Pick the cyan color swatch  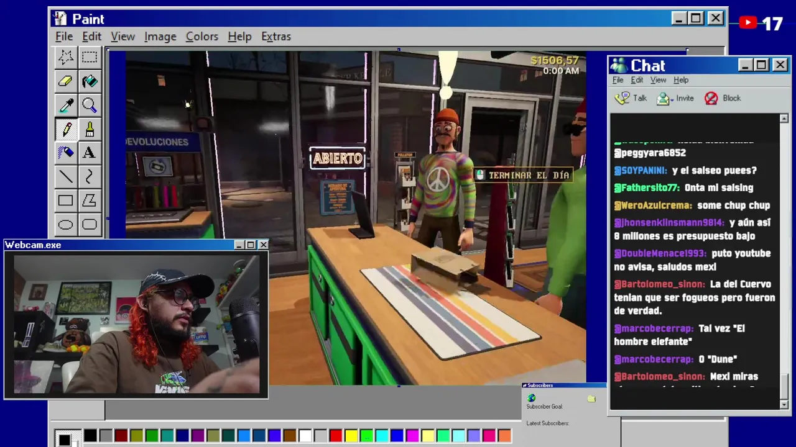[382, 436]
